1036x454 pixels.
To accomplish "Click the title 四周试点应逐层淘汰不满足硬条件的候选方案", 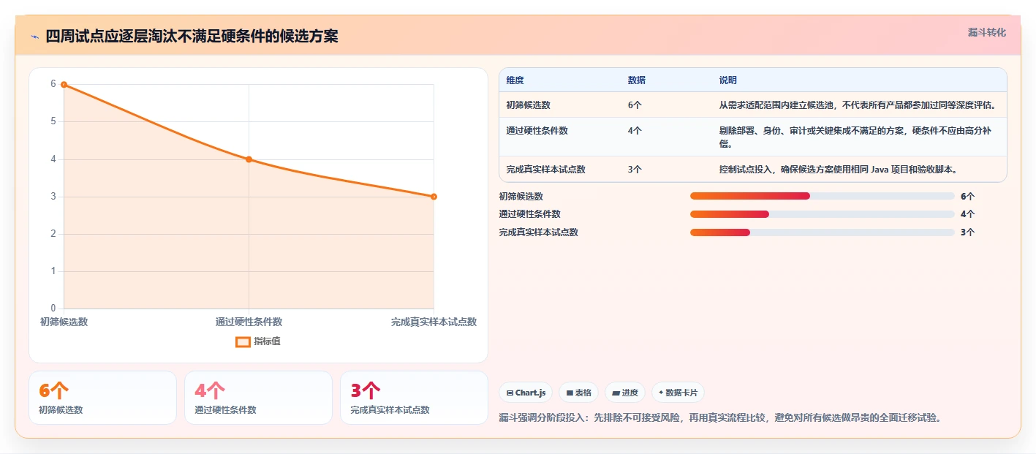I will click(192, 37).
